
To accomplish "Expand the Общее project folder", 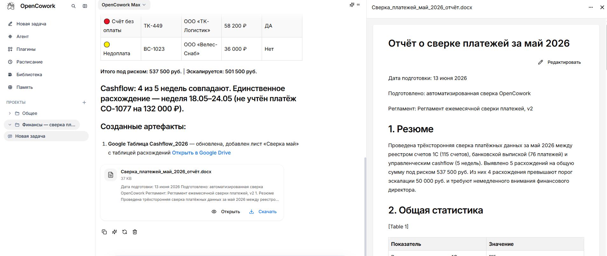I will (10, 113).
